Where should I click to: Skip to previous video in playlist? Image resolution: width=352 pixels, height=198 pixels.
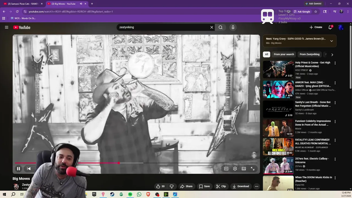coord(29,169)
